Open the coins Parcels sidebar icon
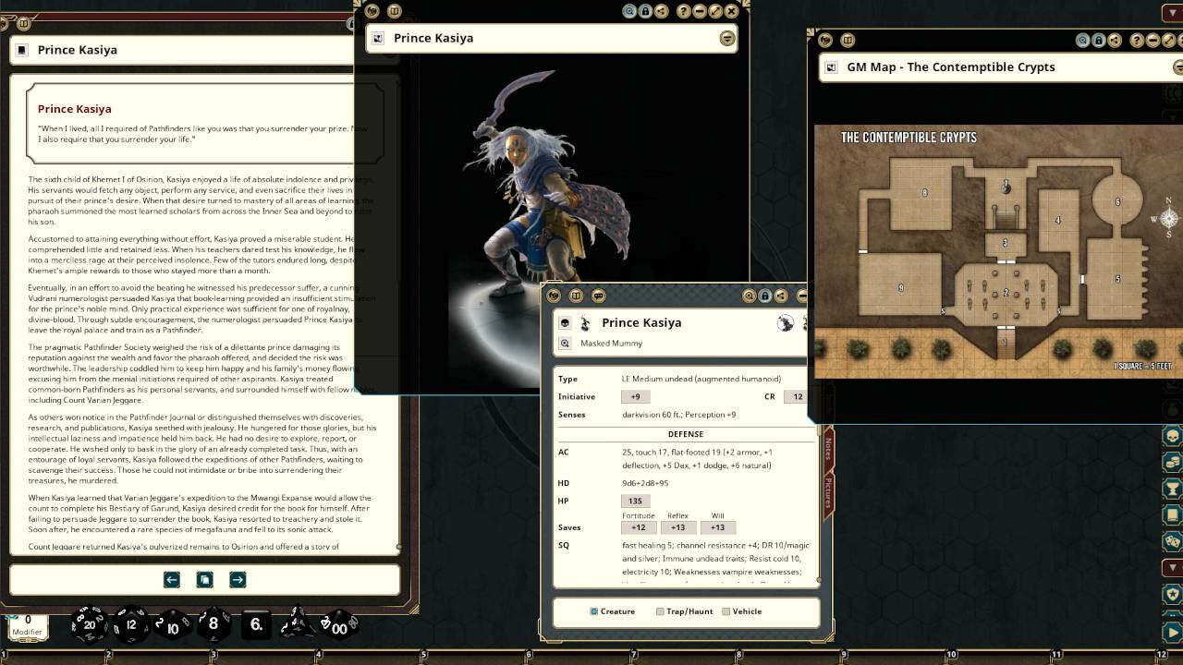This screenshot has height=665, width=1183. [x=1172, y=461]
